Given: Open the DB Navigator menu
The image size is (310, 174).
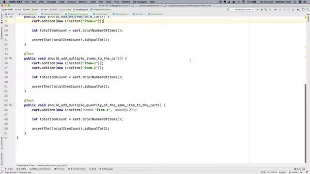Looking at the screenshot, I should click(x=140, y=2).
